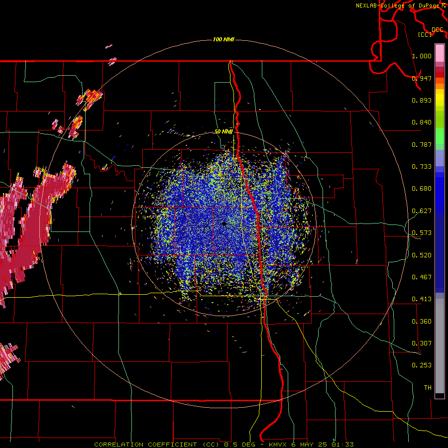Select the 0.307 legend value
Viewport: 448px width, 448px height.
tap(422, 343)
